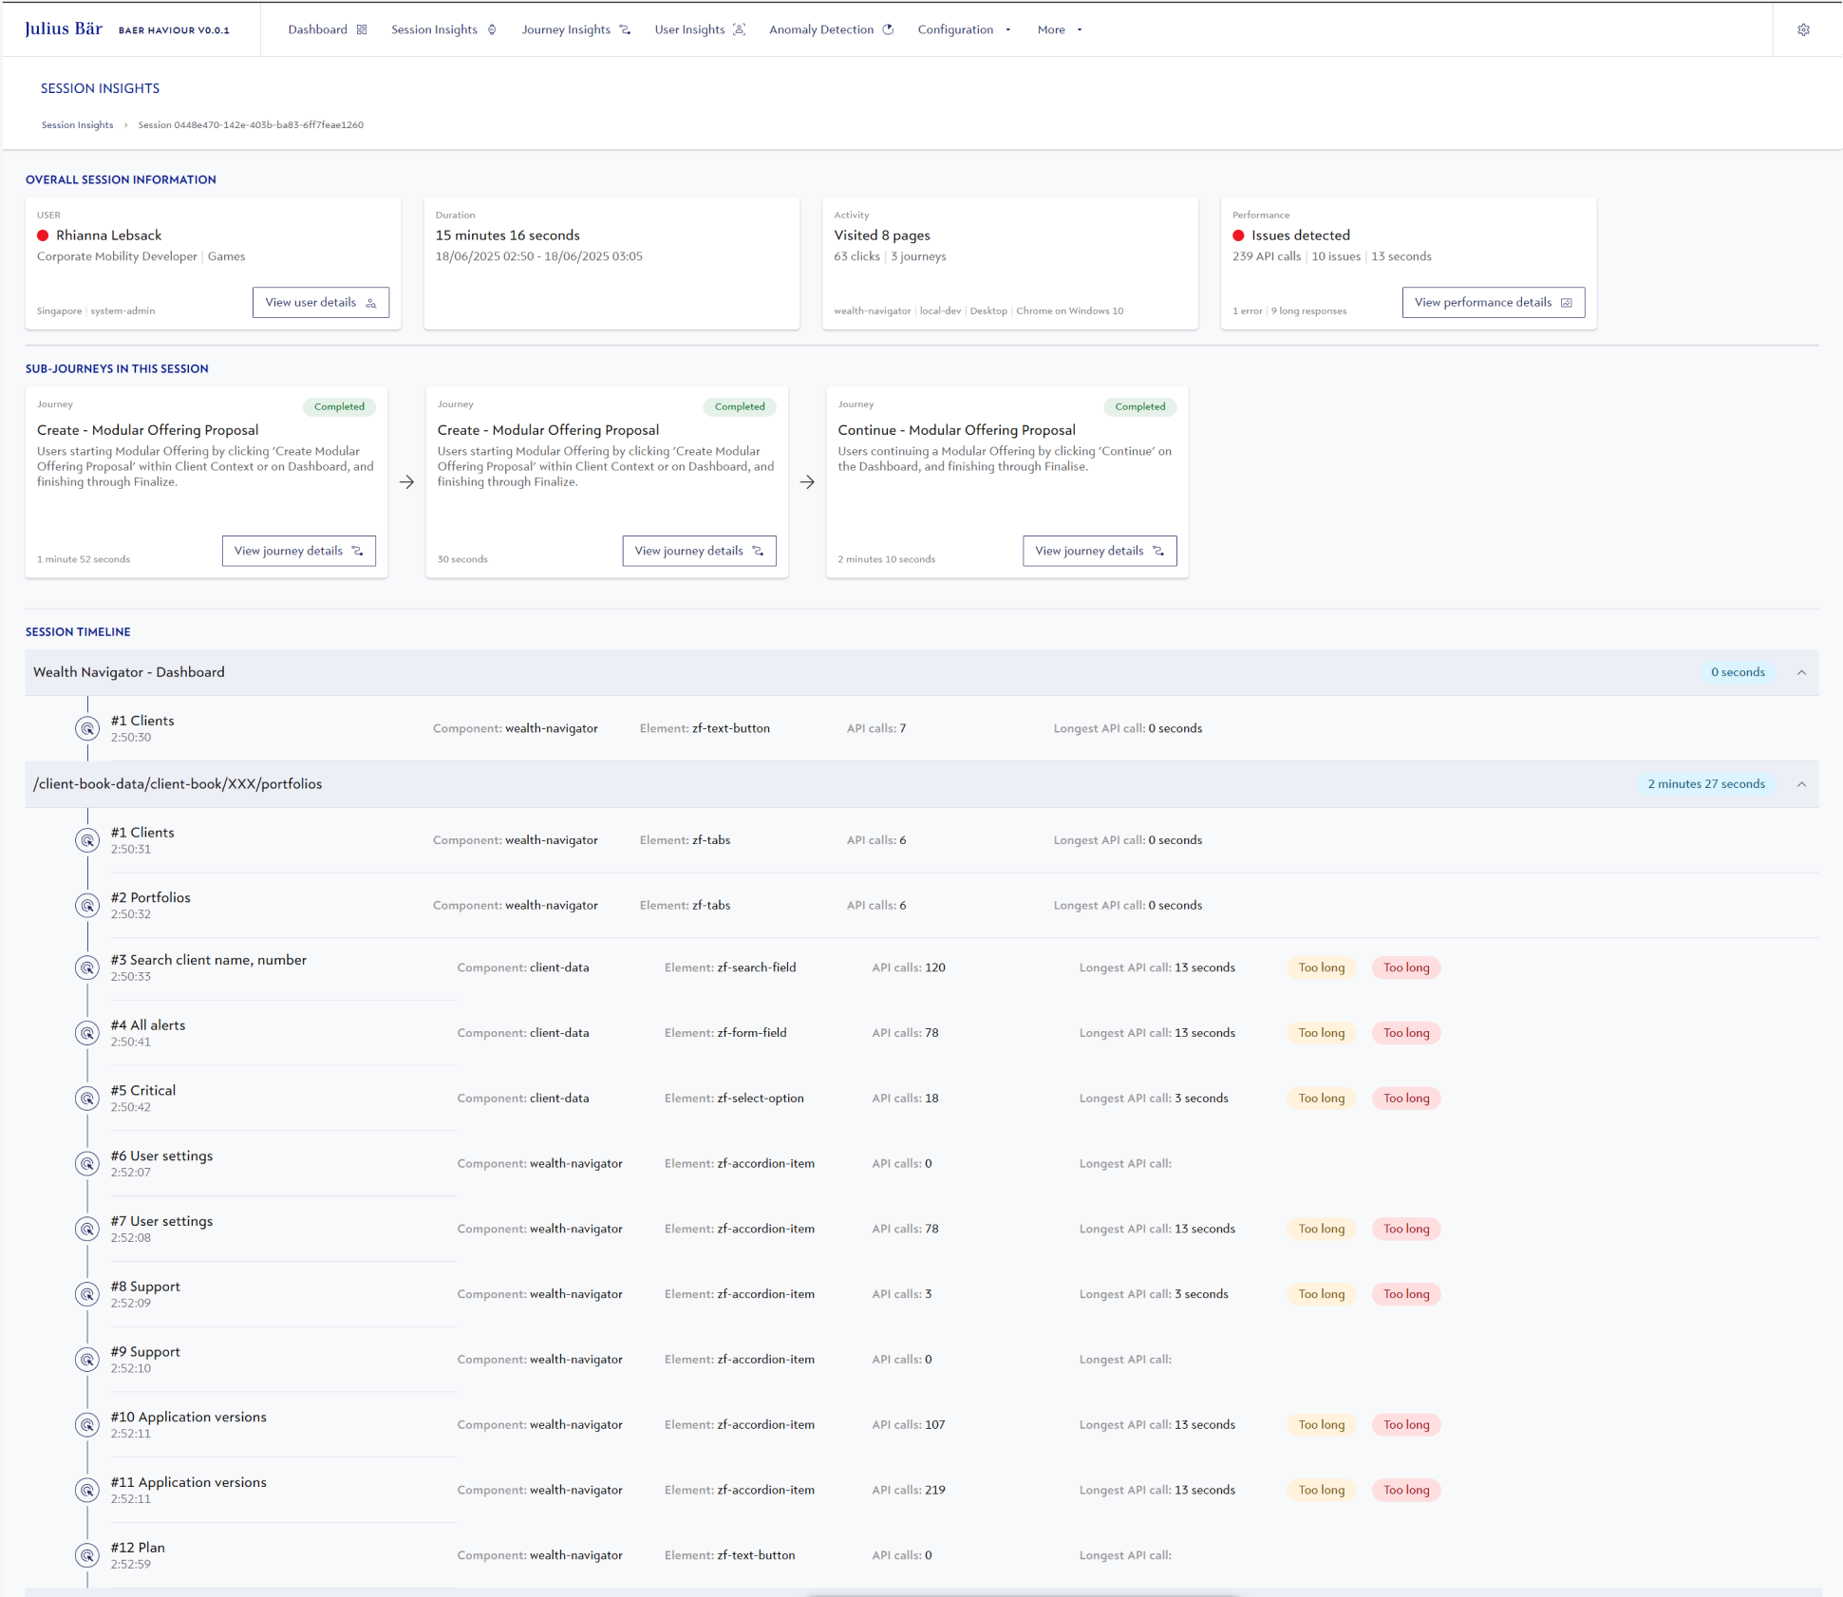Click the Julius Bär logo
1843x1597 pixels.
pyautogui.click(x=64, y=28)
